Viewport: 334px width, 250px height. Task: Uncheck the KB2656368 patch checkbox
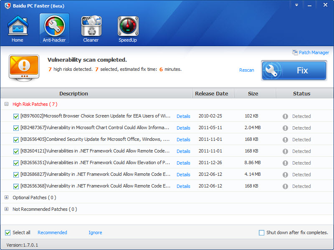coord(16,186)
